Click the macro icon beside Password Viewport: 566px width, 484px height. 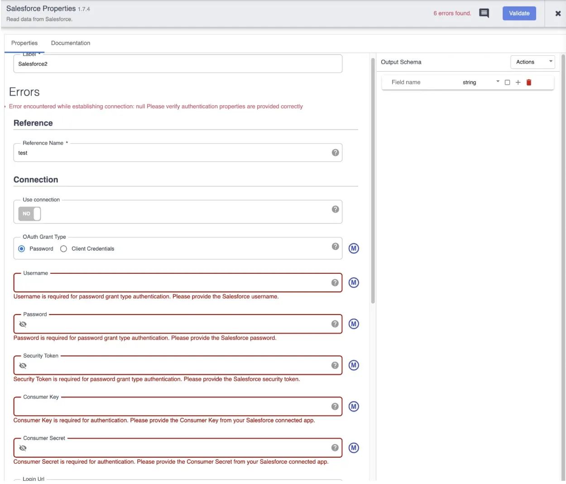(x=354, y=324)
